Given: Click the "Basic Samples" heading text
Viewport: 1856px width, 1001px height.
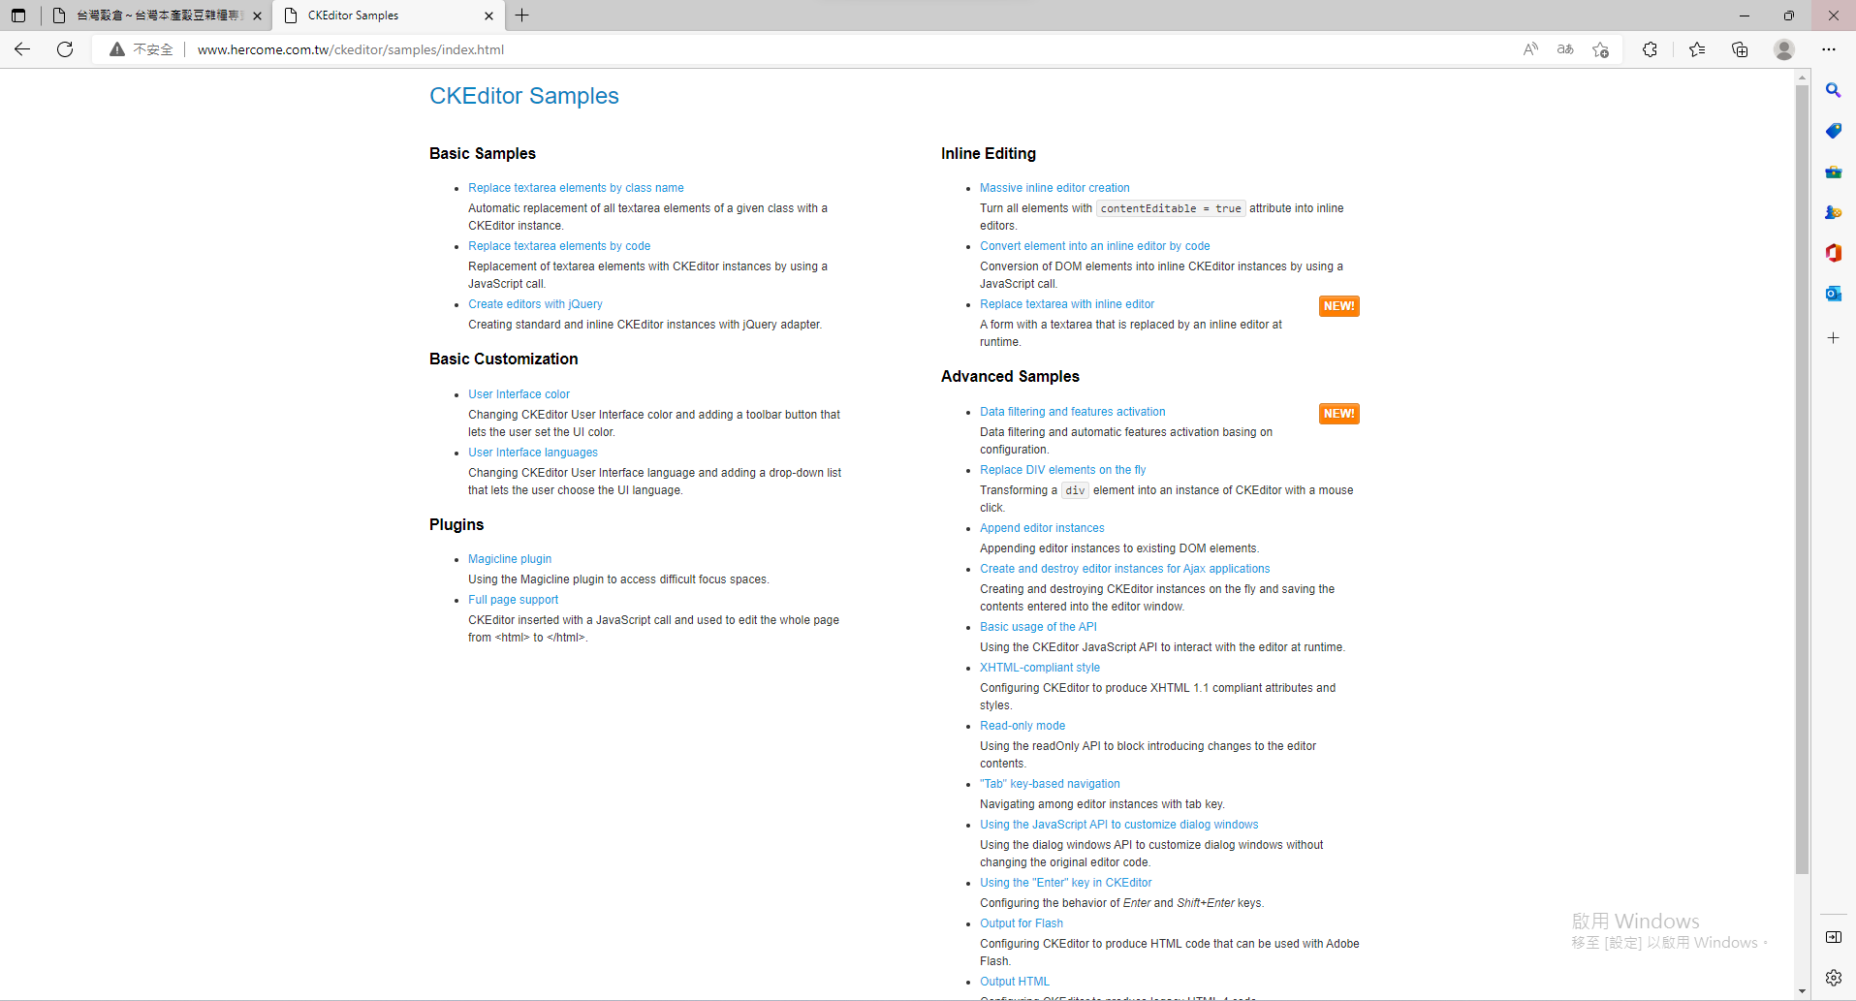Looking at the screenshot, I should click(483, 153).
